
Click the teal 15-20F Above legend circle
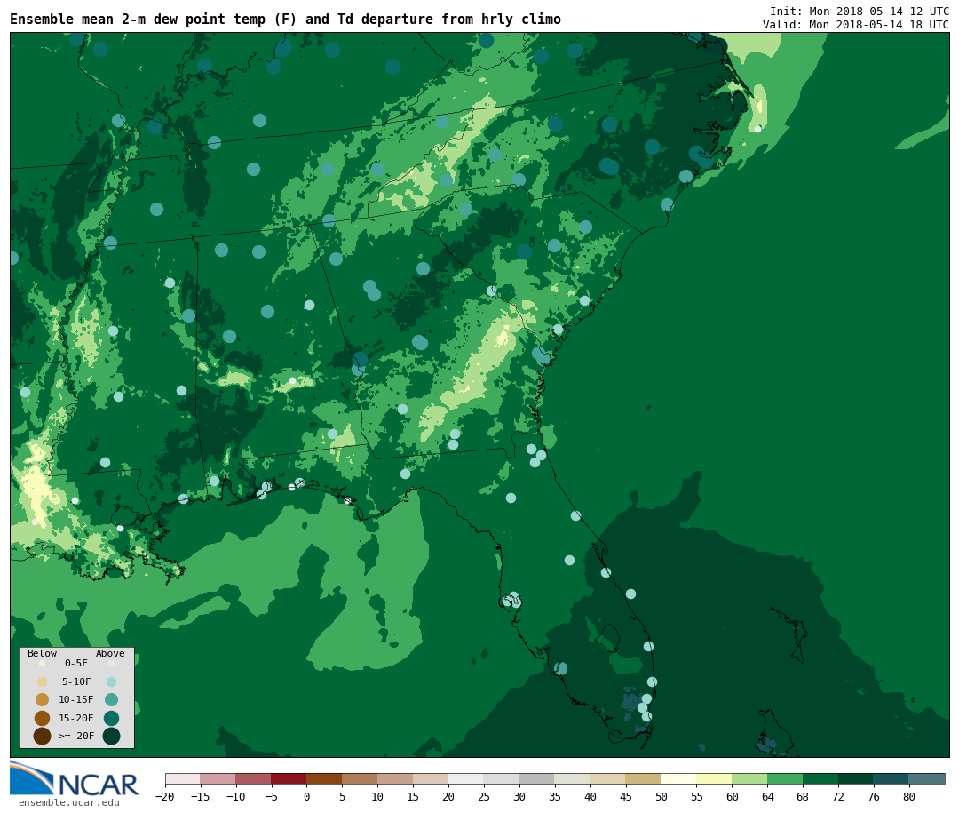point(111,718)
